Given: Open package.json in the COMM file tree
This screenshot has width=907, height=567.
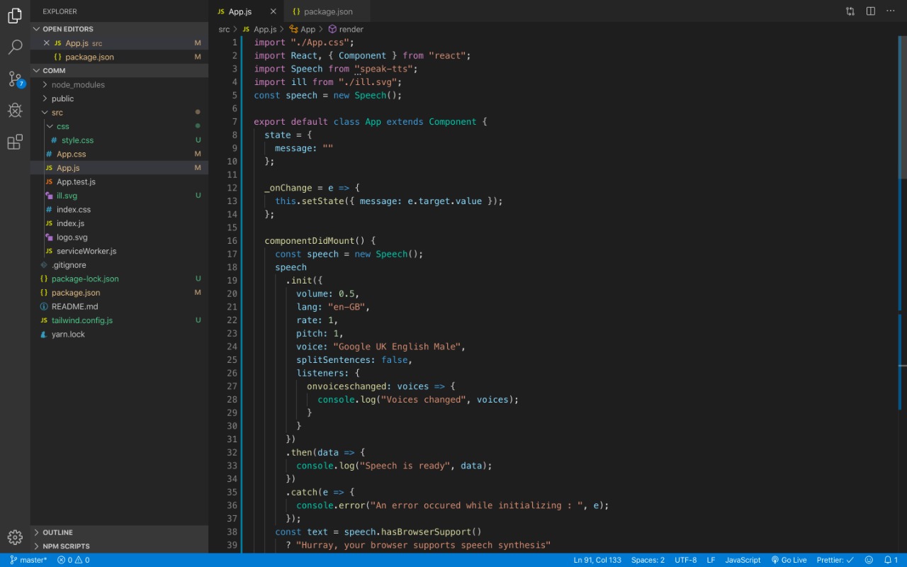Looking at the screenshot, I should click(x=119, y=292).
